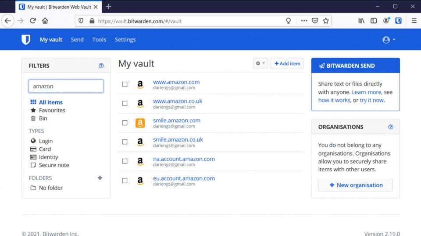The width and height of the screenshot is (421, 236).
Task: Open the Bitwarden extension icon in Firefox toolbar
Action: 398,21
